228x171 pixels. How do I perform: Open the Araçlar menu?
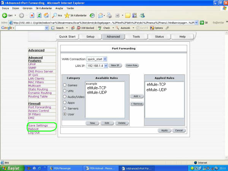[x=59, y=8]
